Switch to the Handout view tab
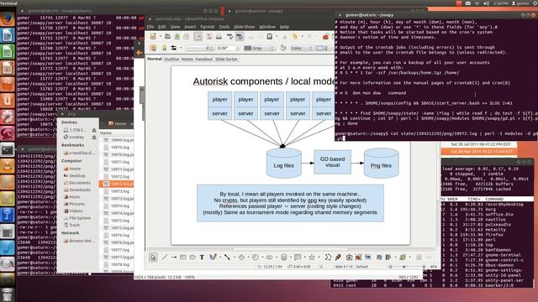The image size is (538, 302). (203, 60)
